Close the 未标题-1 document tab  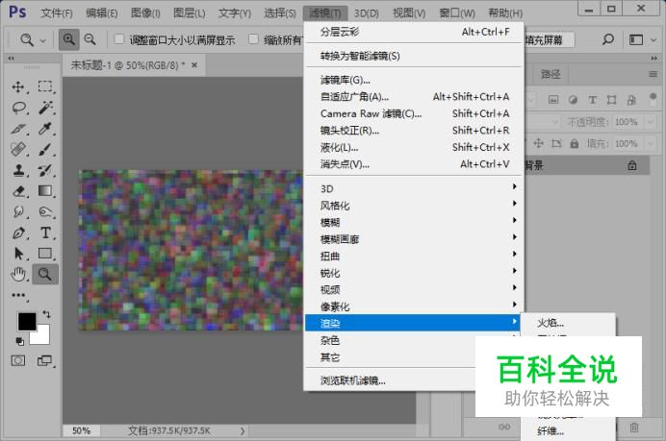coord(194,65)
